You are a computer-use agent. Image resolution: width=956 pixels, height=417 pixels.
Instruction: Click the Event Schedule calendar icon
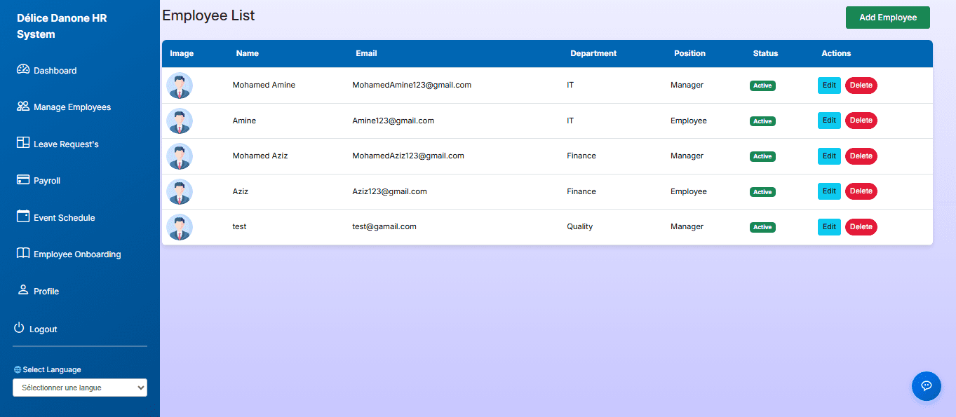[23, 217]
